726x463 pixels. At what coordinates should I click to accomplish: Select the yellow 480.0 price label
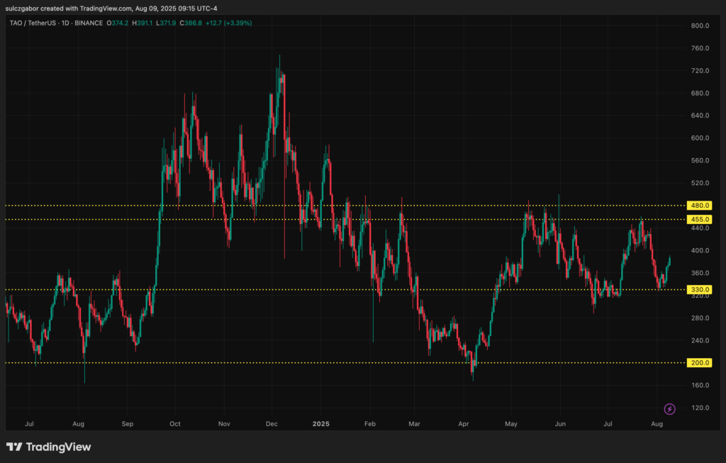[699, 205]
